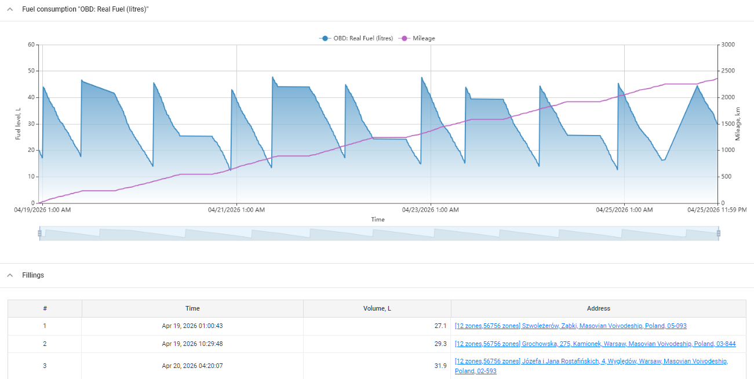Open the Józefa i Jana Rostafińskich address link
This screenshot has width=754, height=379.
click(x=591, y=366)
